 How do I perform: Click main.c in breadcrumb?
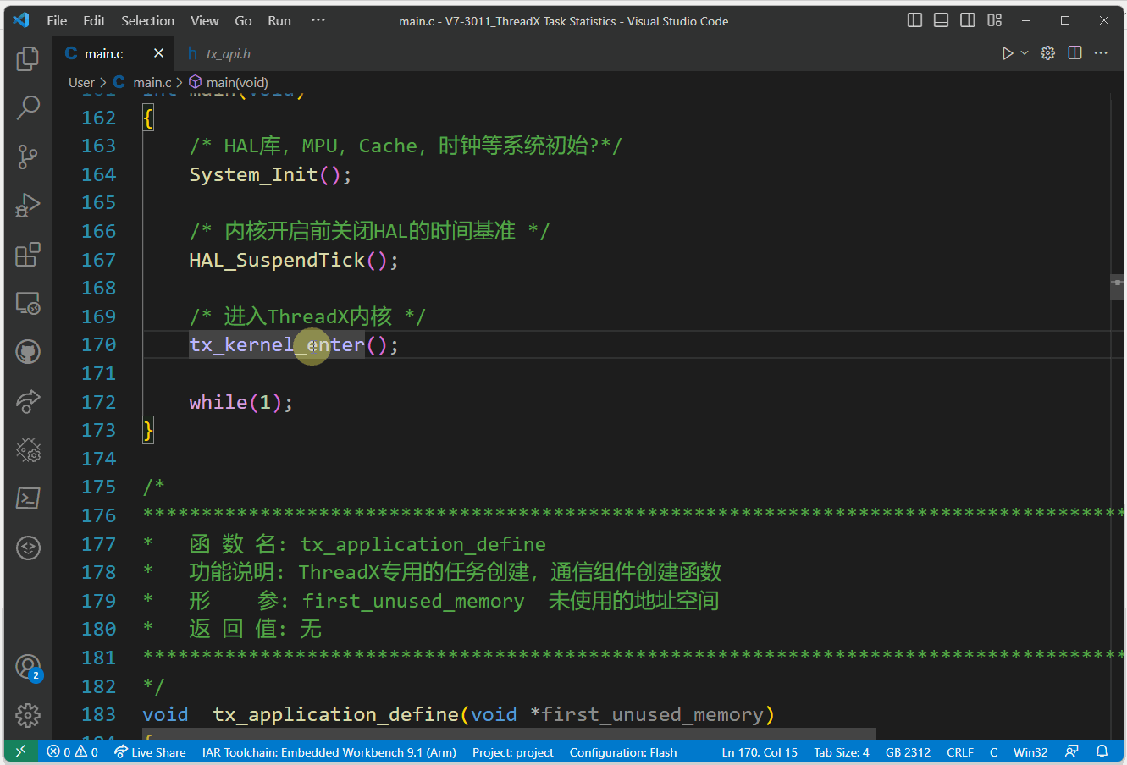pos(152,82)
